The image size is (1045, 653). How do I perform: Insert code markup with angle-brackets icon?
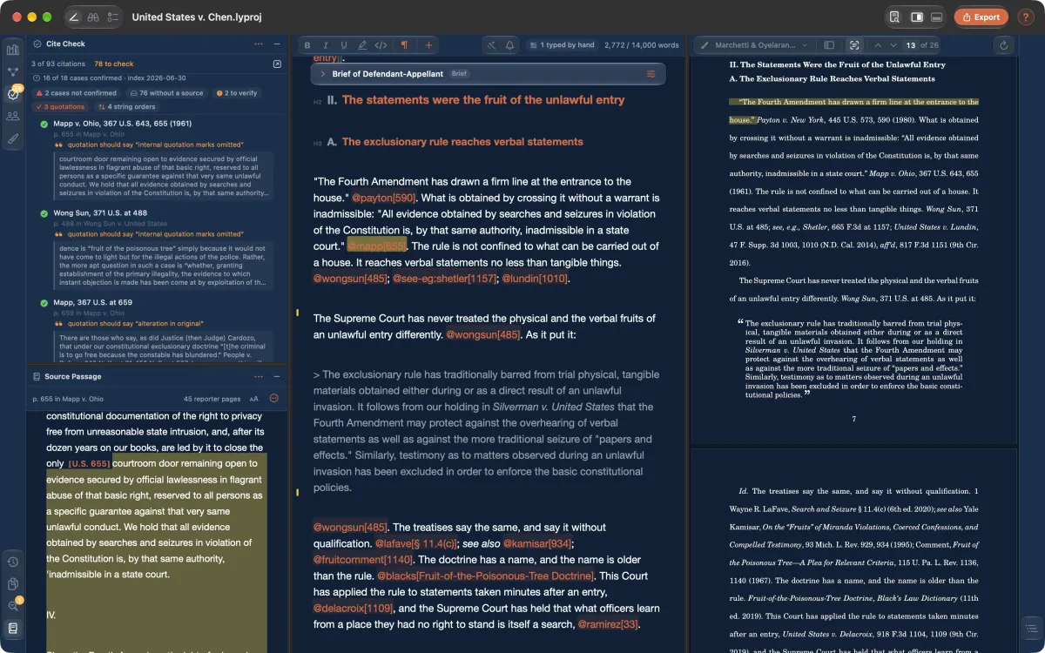click(x=381, y=45)
